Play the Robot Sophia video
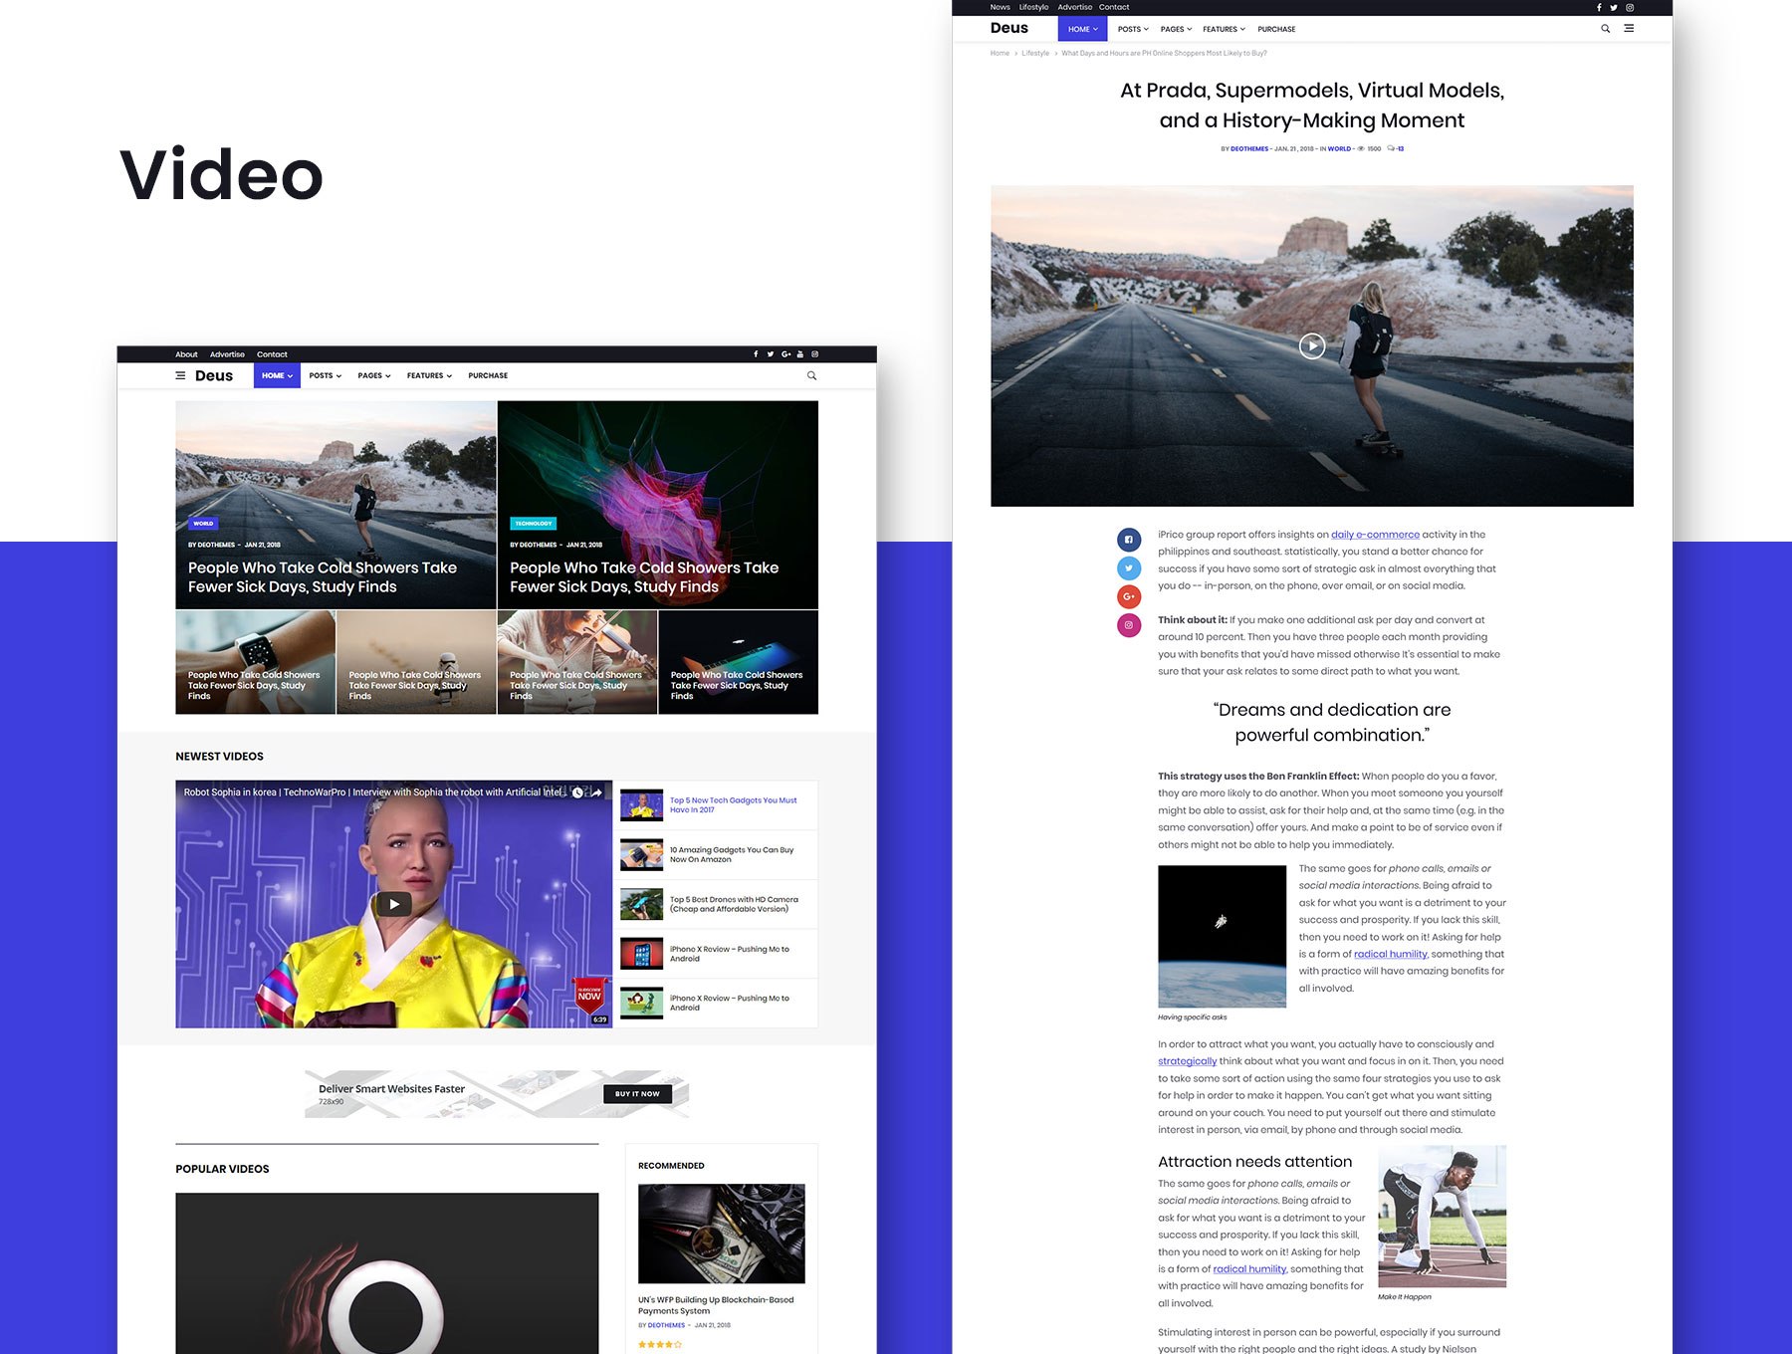The image size is (1792, 1354). 394,904
